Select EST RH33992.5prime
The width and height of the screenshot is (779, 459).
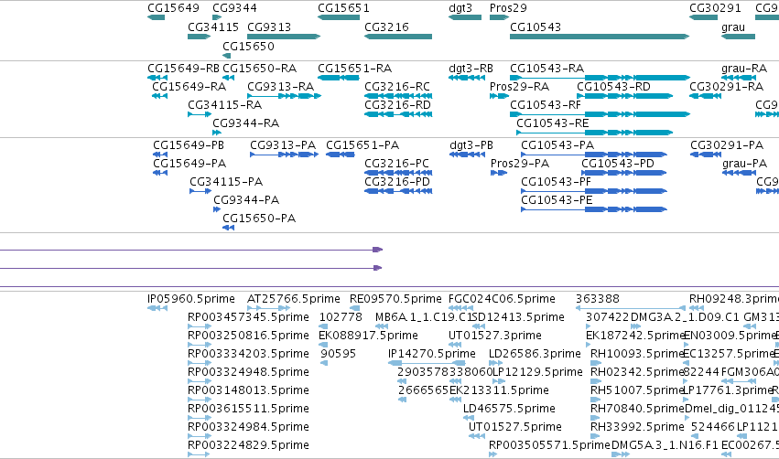(595, 436)
